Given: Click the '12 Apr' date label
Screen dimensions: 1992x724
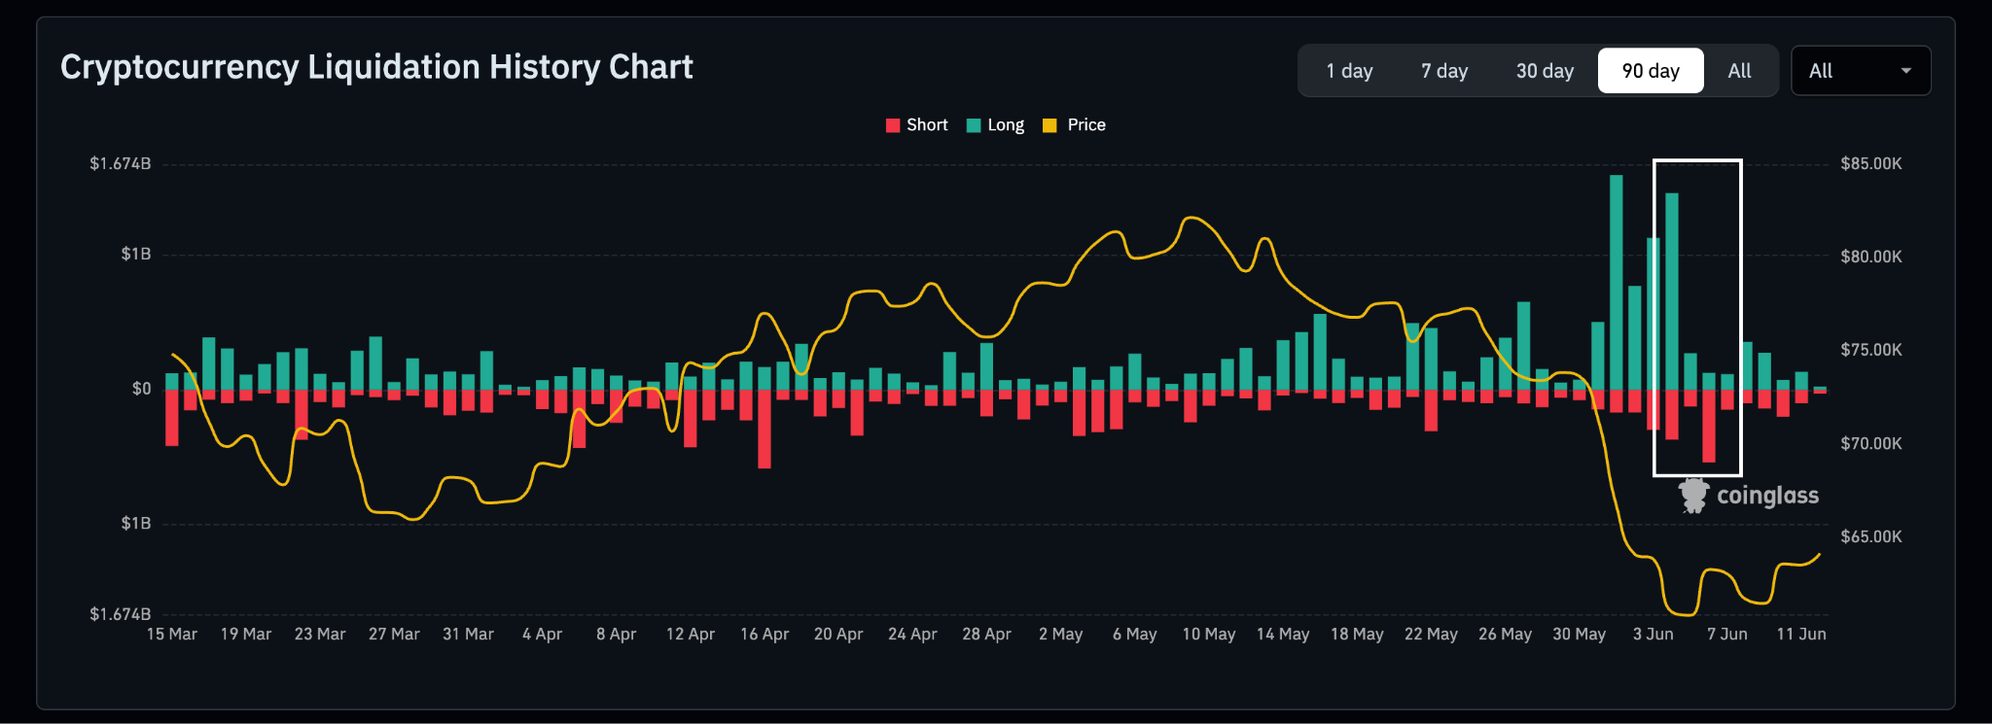Looking at the screenshot, I should click(691, 634).
